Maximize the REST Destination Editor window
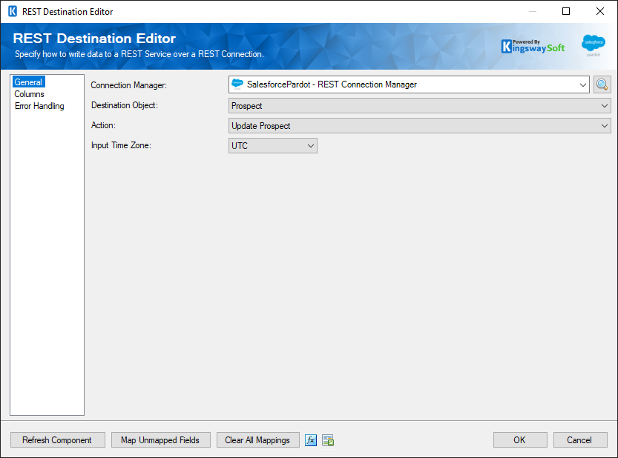The height and width of the screenshot is (458, 618). [x=566, y=11]
